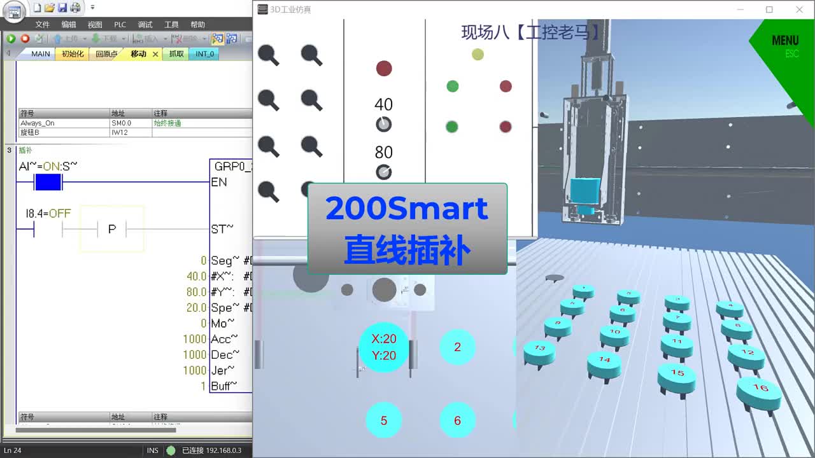
Task: Switch to the INT_0 tab
Action: tap(204, 54)
